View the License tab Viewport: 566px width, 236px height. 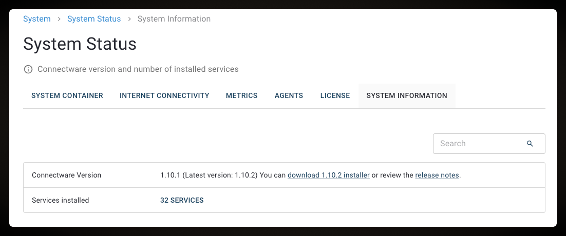click(335, 95)
